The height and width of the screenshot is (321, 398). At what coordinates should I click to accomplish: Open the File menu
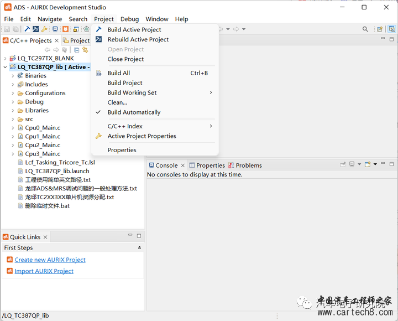click(x=9, y=19)
